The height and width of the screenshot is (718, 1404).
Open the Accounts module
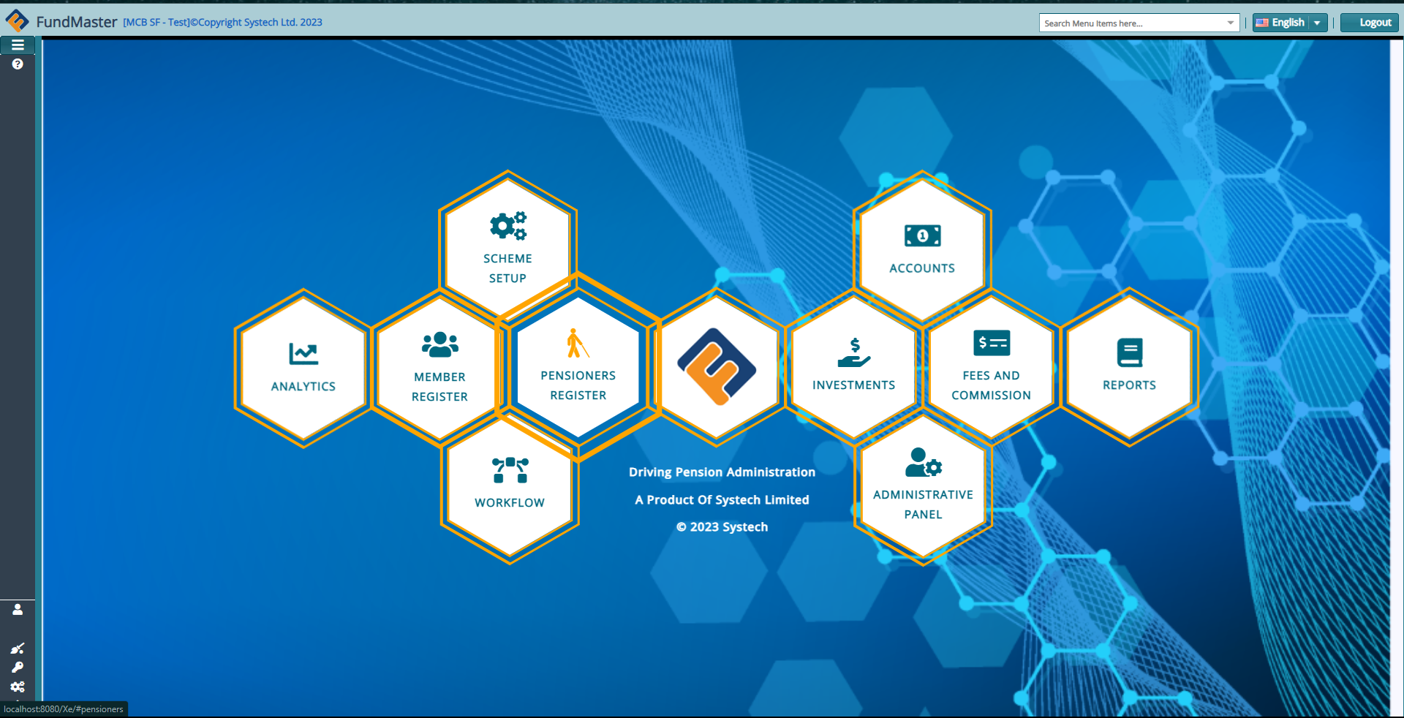(922, 249)
